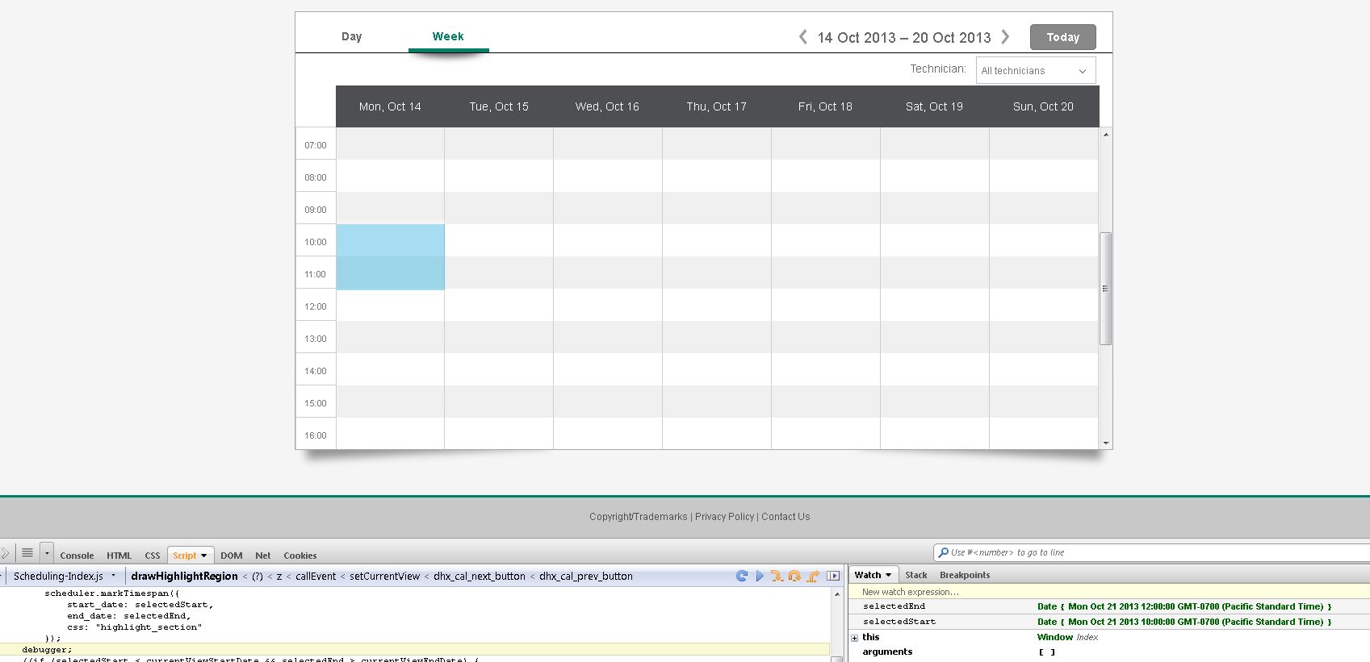Open the HTML panel tab
The image size is (1370, 662).
[119, 556]
